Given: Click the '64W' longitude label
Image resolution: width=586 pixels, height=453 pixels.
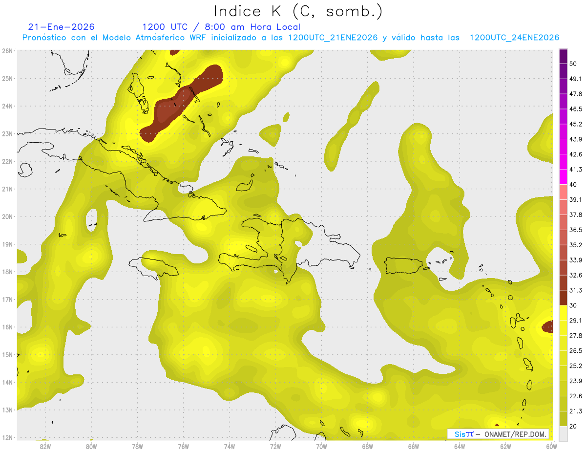Looking at the screenshot, I should click(460, 446).
